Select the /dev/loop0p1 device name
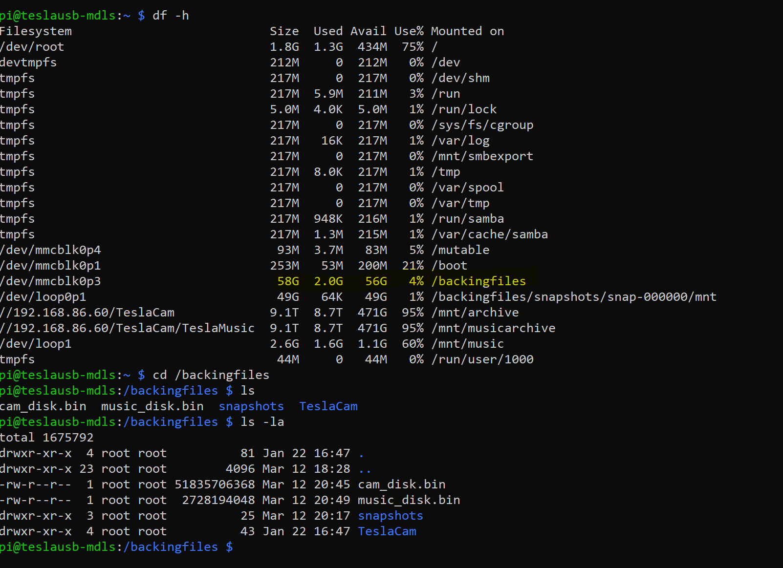 pyautogui.click(x=43, y=296)
